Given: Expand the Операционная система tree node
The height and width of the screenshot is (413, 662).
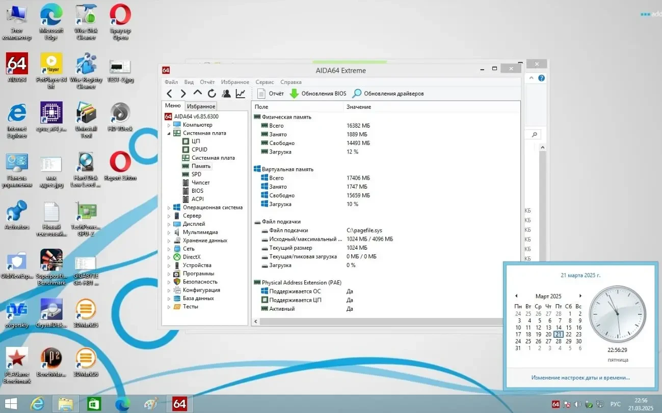Looking at the screenshot, I should [x=169, y=208].
